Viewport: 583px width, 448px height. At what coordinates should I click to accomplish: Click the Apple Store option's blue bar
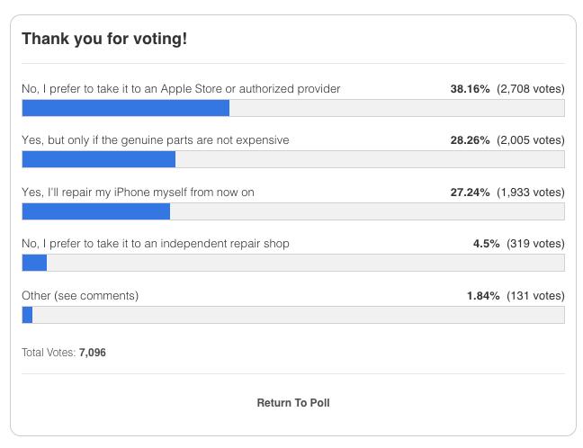pyautogui.click(x=126, y=108)
